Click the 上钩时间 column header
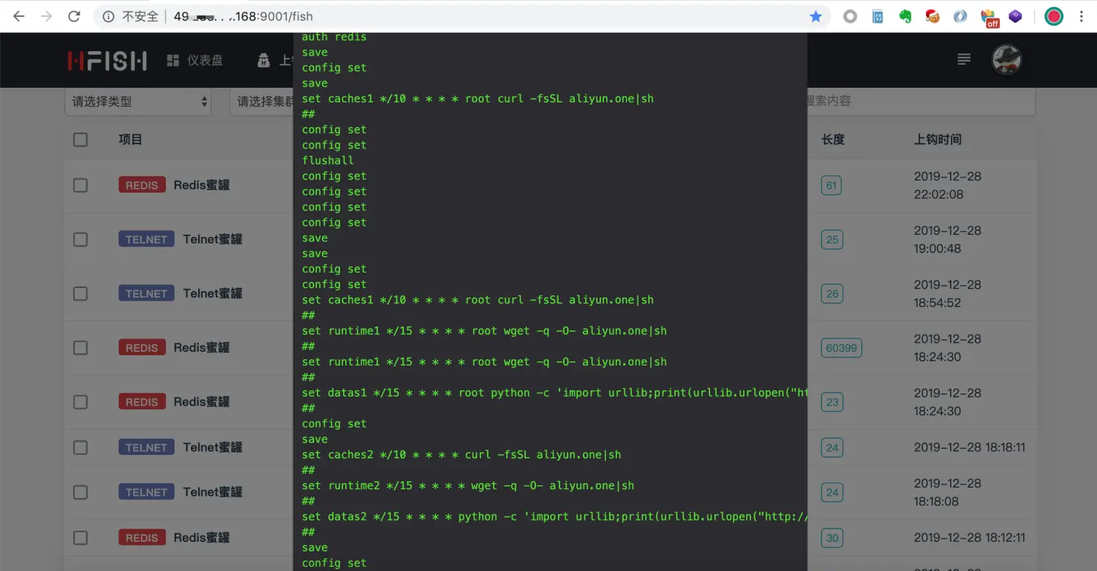 click(938, 140)
